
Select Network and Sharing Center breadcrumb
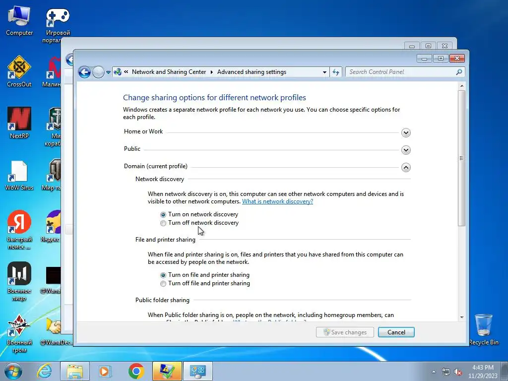(169, 72)
